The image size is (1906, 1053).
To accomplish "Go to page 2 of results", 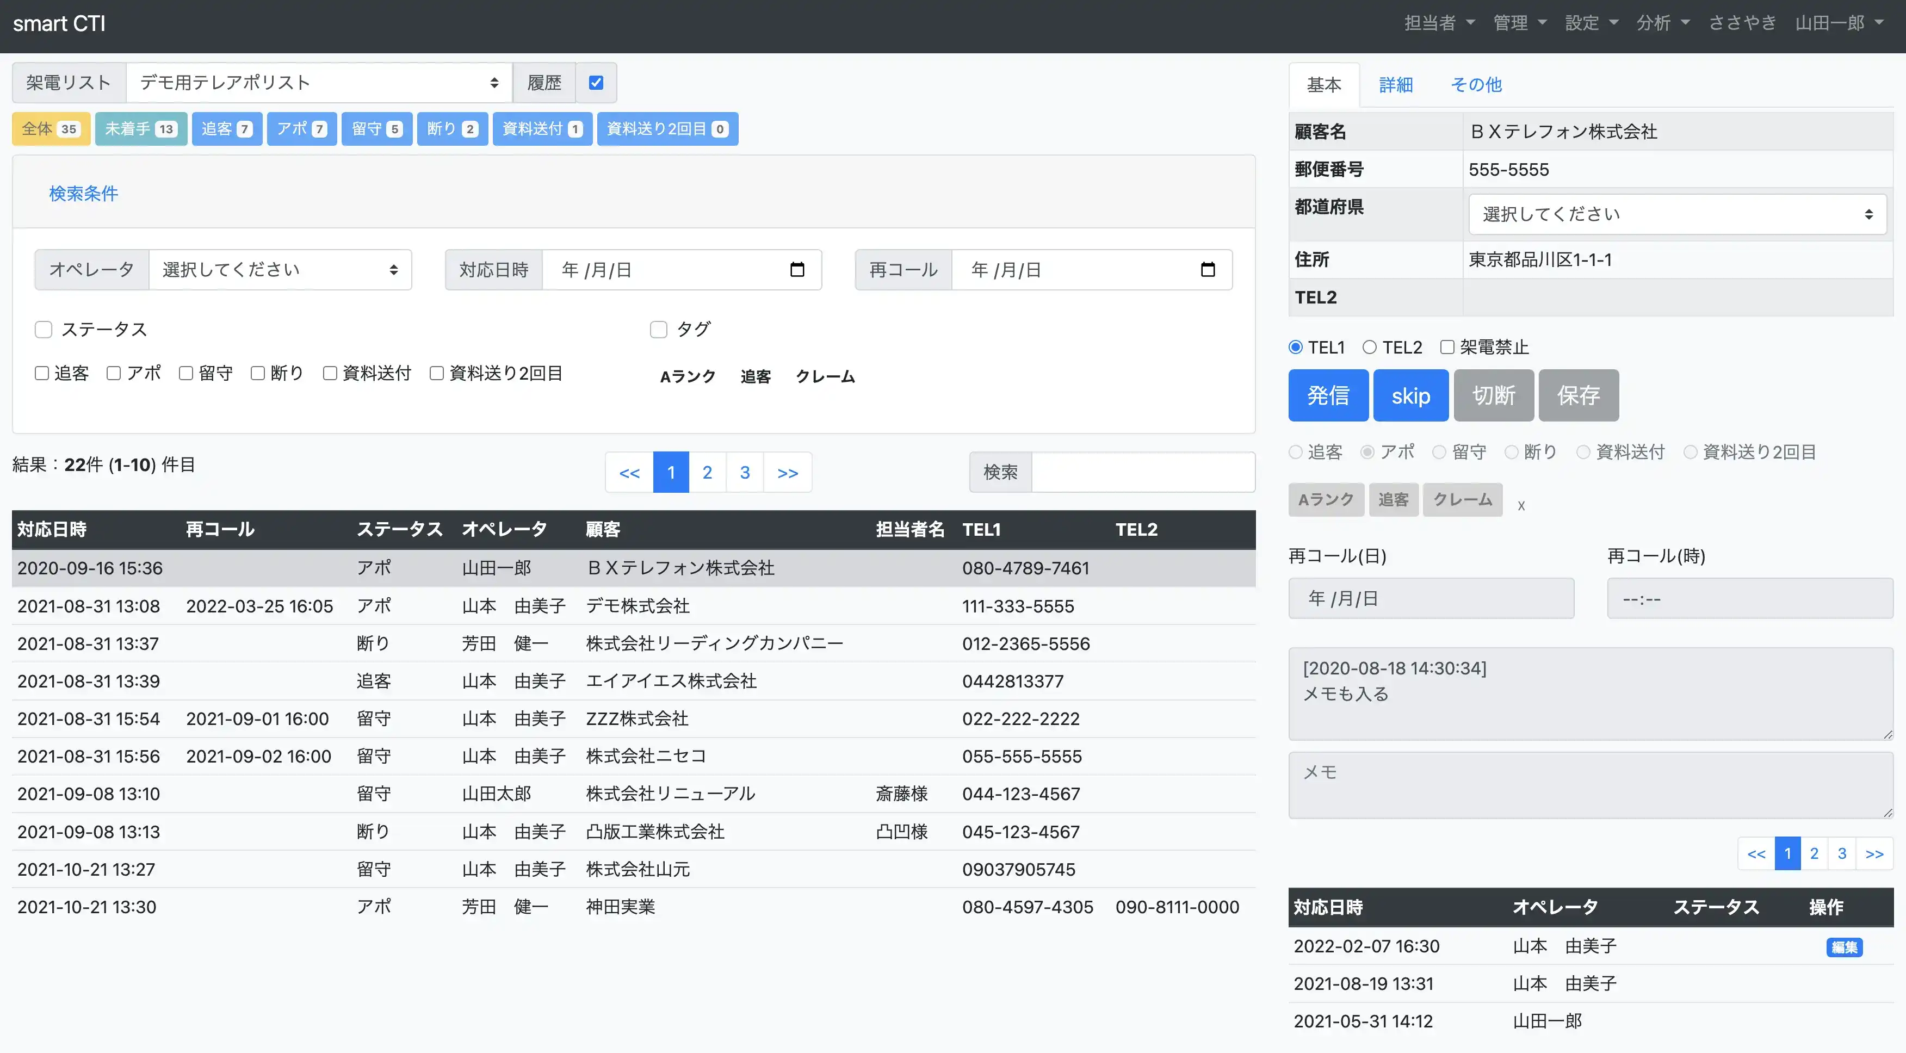I will click(x=707, y=472).
